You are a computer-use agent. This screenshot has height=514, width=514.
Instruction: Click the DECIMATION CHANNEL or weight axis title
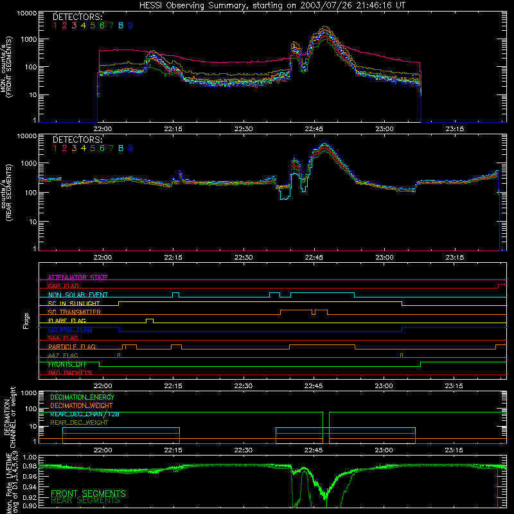(10, 417)
